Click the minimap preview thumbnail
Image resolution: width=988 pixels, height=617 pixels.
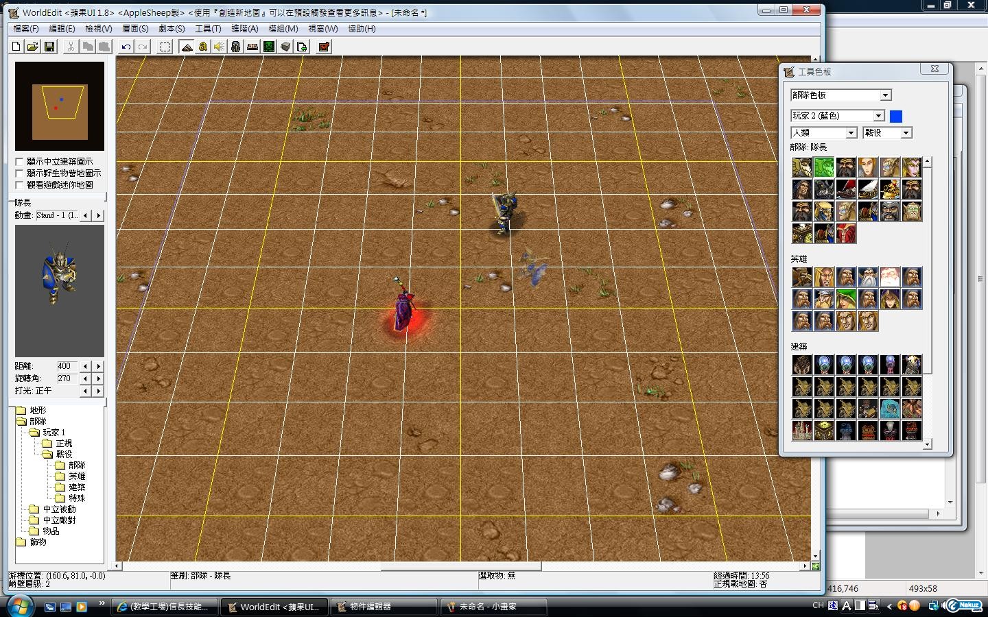[x=60, y=106]
